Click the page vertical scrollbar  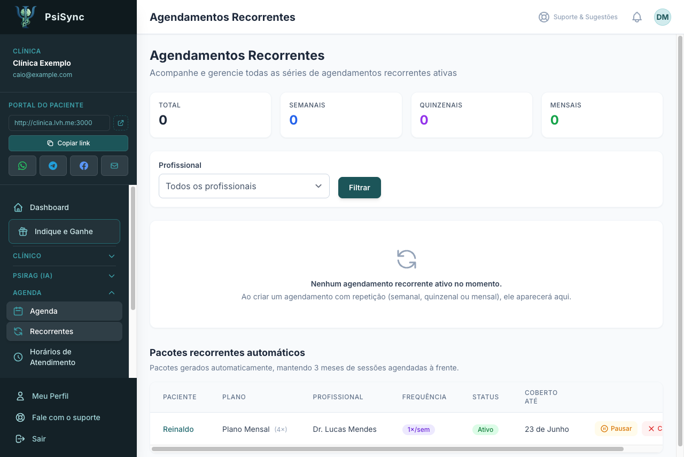coord(680,241)
